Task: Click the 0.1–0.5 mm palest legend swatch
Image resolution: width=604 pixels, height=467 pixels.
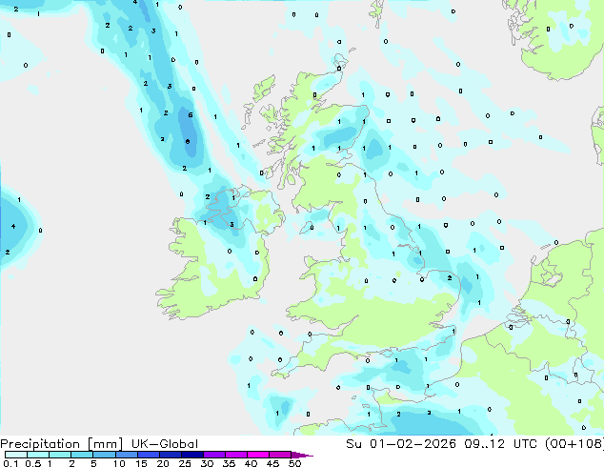Action: (x=16, y=455)
